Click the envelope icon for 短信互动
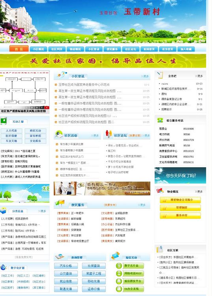This screenshot has width=212, height=296. click(116, 256)
